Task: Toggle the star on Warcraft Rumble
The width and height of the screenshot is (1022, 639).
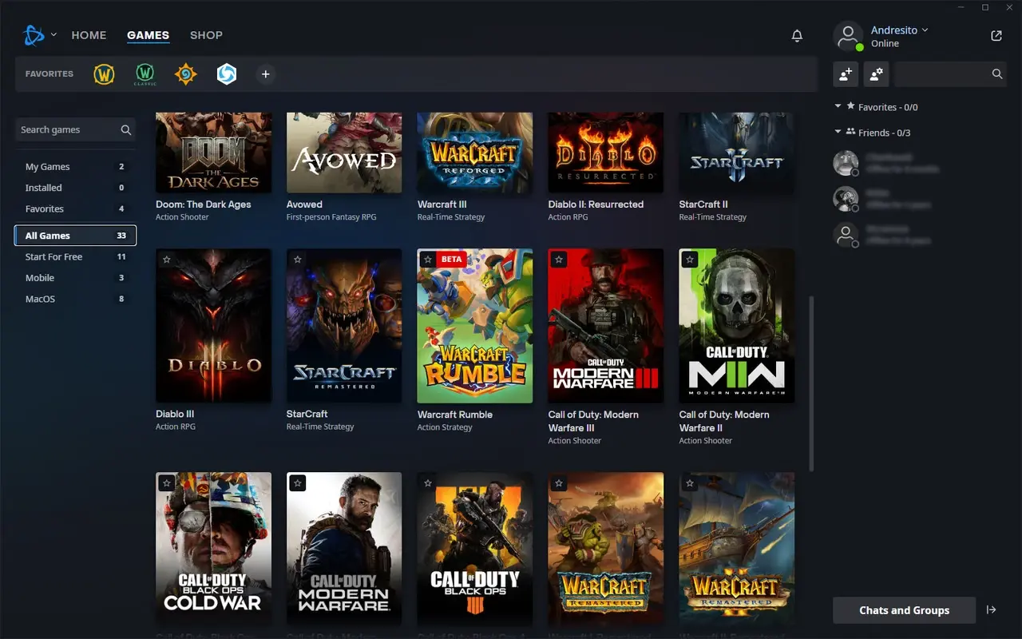Action: [x=429, y=259]
